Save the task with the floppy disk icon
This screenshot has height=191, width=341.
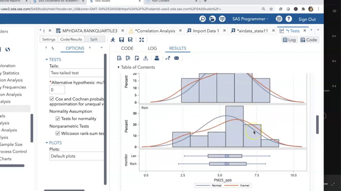pos(121,40)
